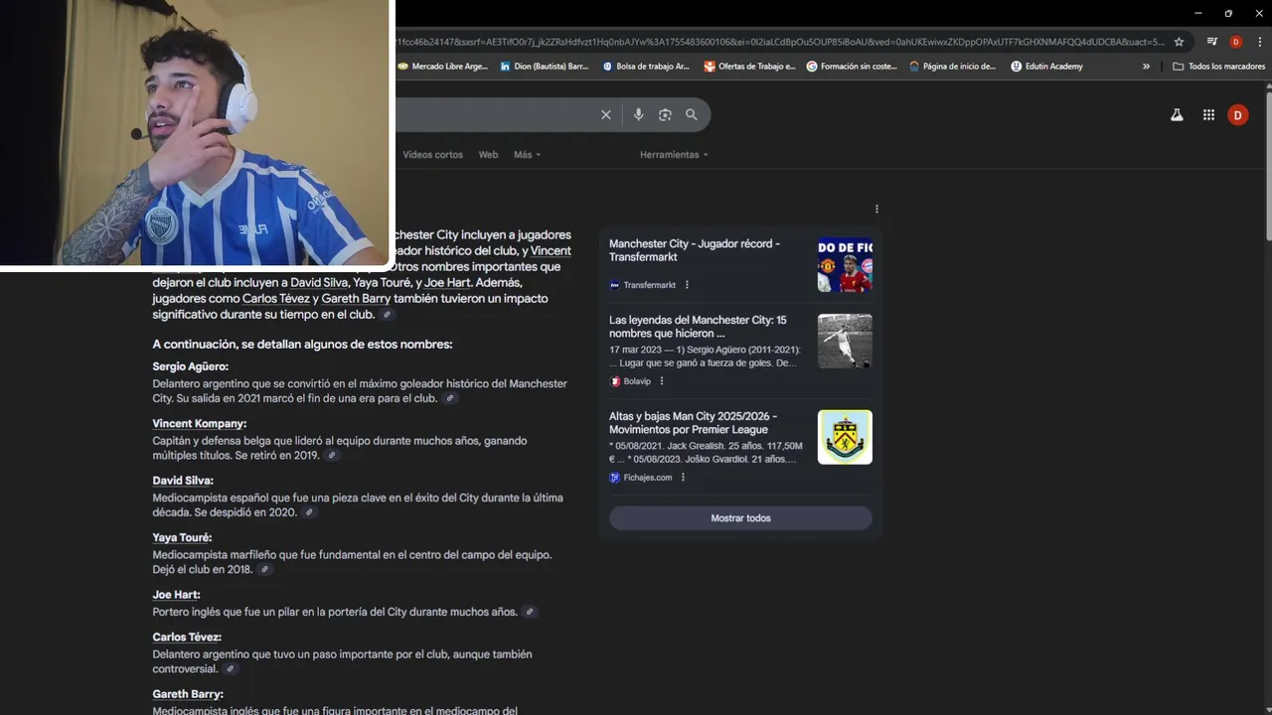Click the magnifier search button
Image resolution: width=1272 pixels, height=715 pixels.
coord(692,115)
